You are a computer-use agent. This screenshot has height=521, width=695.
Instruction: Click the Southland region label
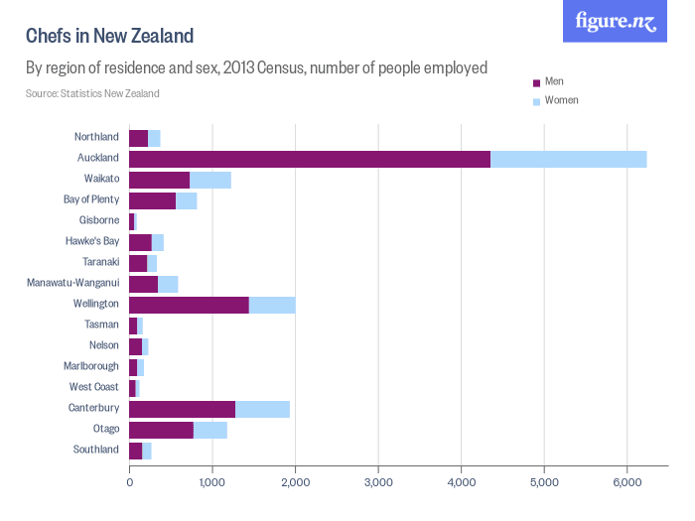96,450
